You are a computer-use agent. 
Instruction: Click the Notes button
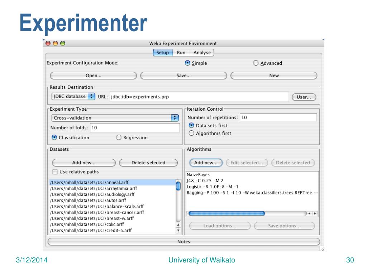pos(184,242)
